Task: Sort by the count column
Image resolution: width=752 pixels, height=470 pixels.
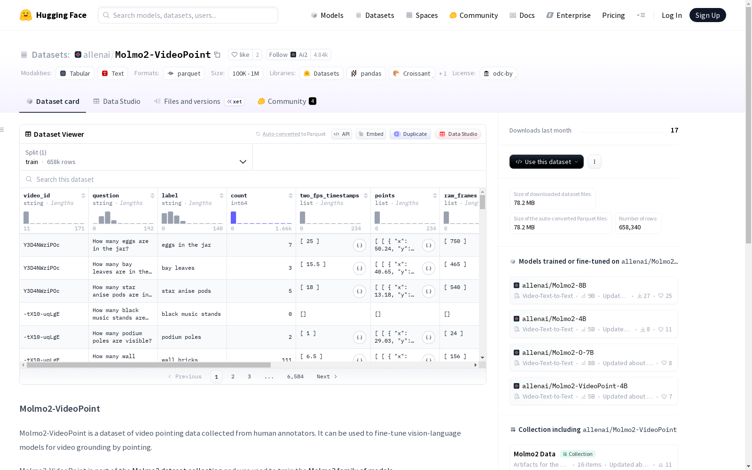Action: point(290,196)
